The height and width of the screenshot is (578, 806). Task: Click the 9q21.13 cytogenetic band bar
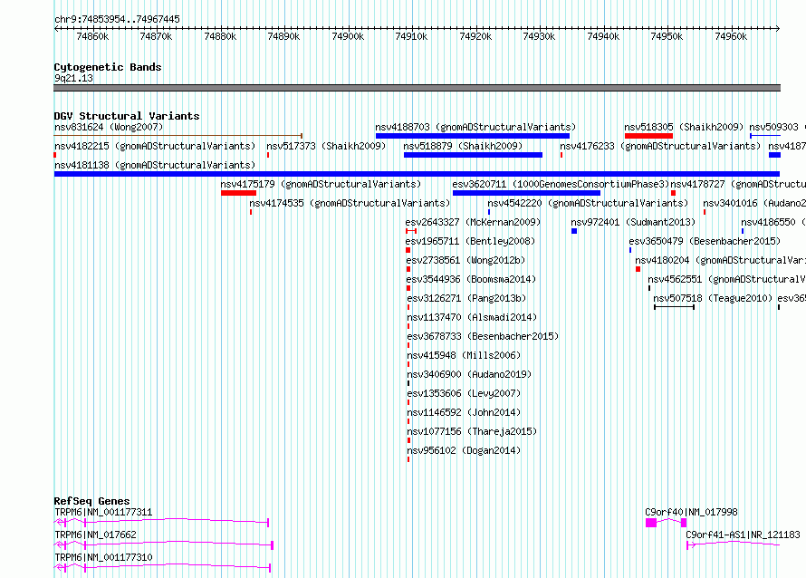pyautogui.click(x=417, y=88)
